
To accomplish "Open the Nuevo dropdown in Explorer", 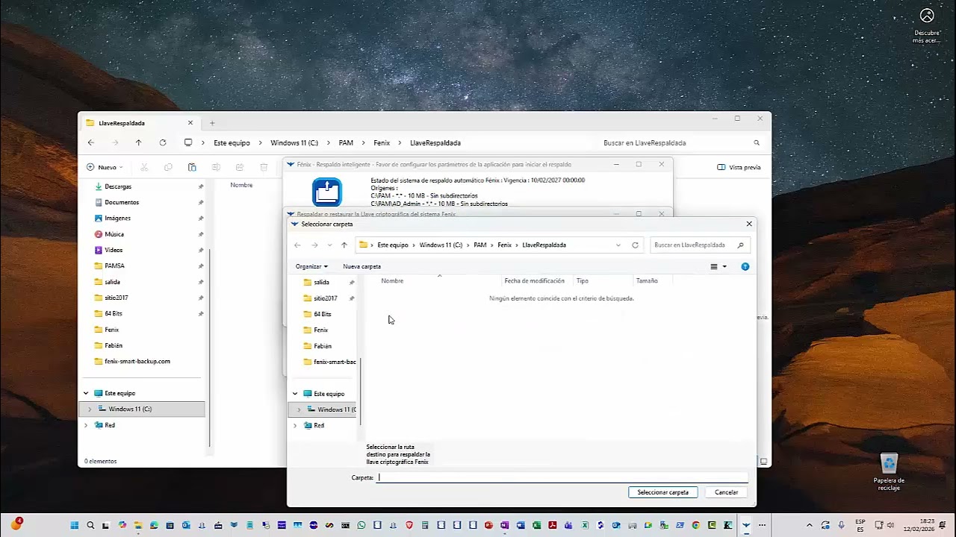I will point(105,167).
